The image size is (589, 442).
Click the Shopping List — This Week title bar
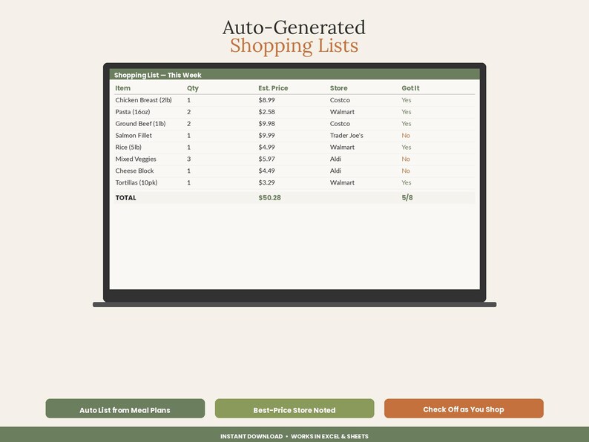coord(294,74)
